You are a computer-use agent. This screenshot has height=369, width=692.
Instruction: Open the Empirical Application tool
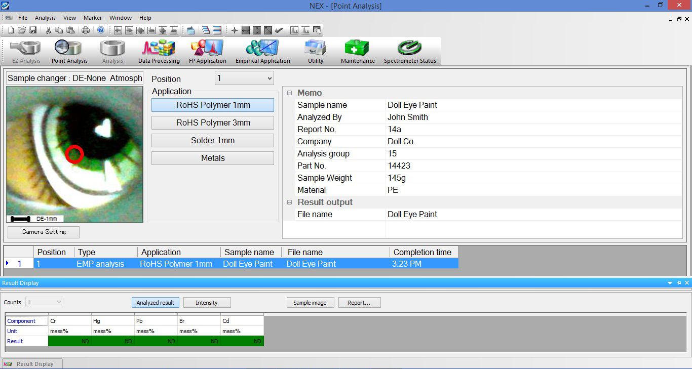coord(262,52)
